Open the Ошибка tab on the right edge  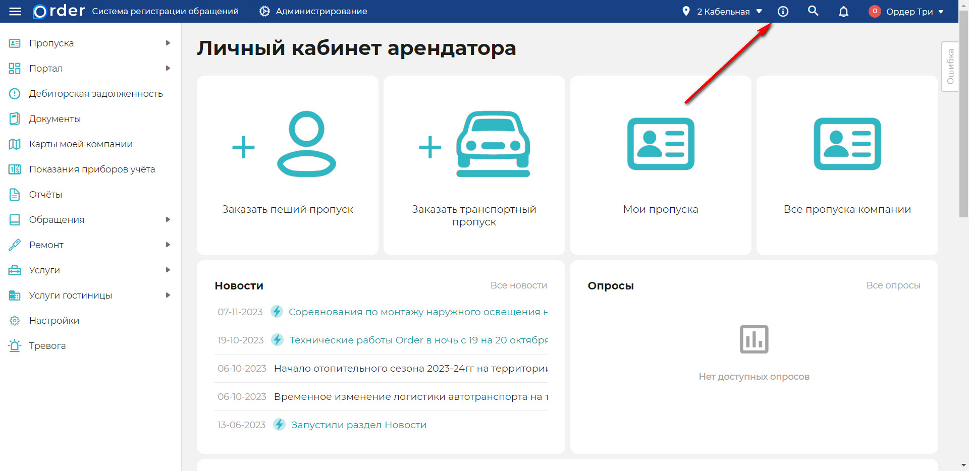point(950,66)
